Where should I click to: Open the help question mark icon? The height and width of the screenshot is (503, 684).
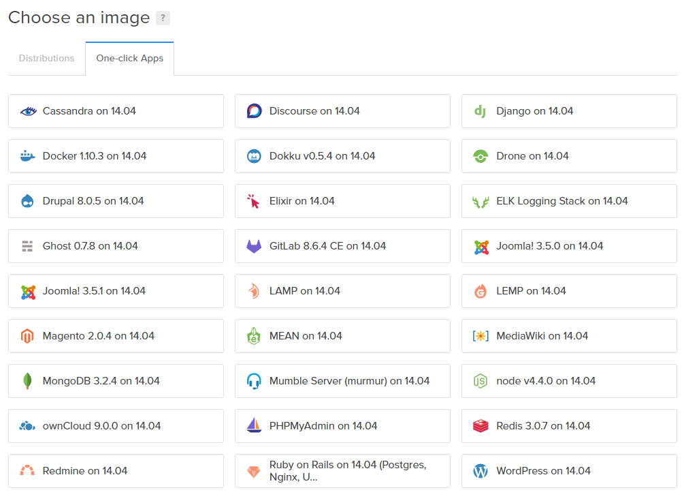point(163,18)
